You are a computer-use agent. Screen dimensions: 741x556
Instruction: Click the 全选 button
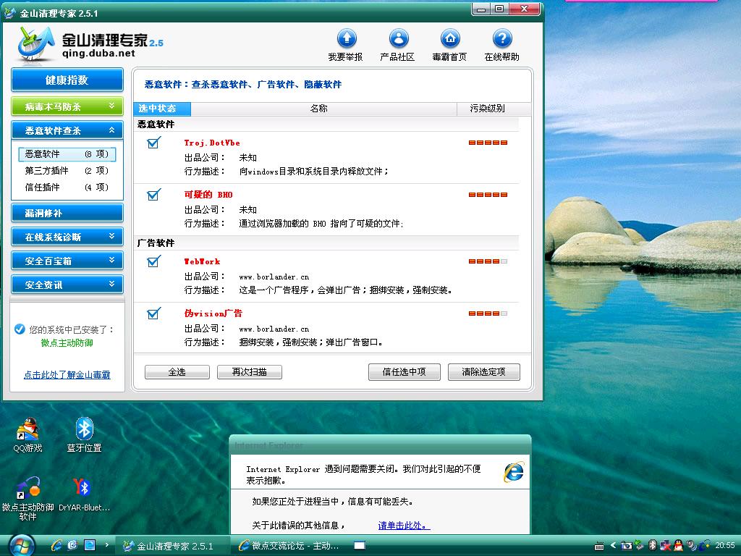177,372
